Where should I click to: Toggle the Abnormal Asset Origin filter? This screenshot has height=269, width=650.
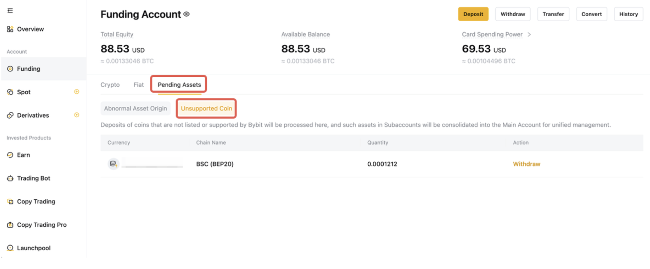click(136, 109)
